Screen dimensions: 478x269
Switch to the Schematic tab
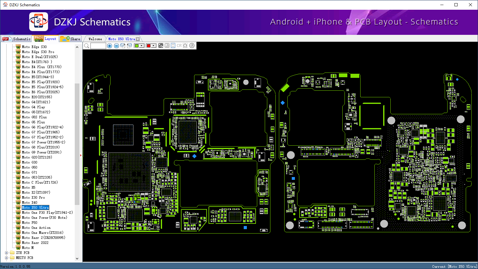16,39
